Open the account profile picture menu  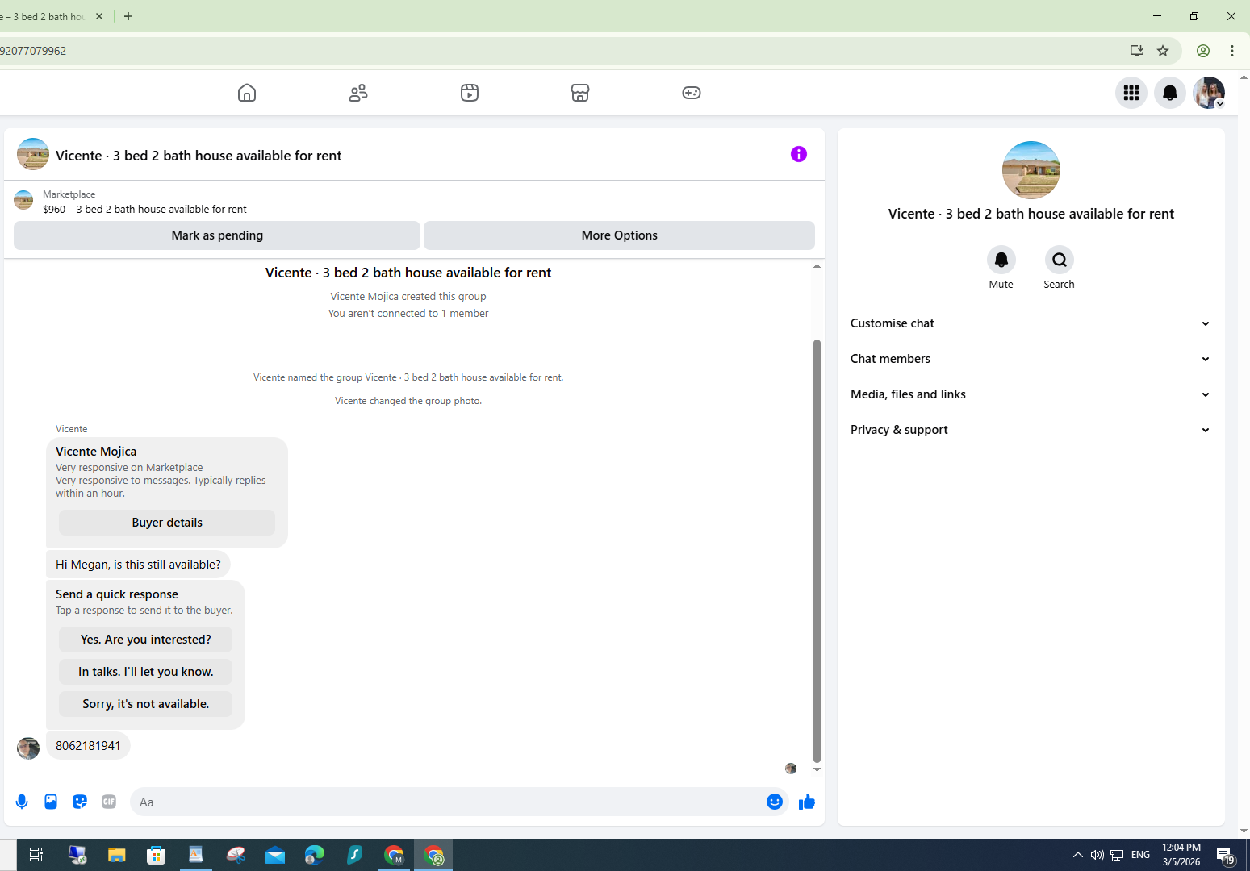[x=1209, y=93]
